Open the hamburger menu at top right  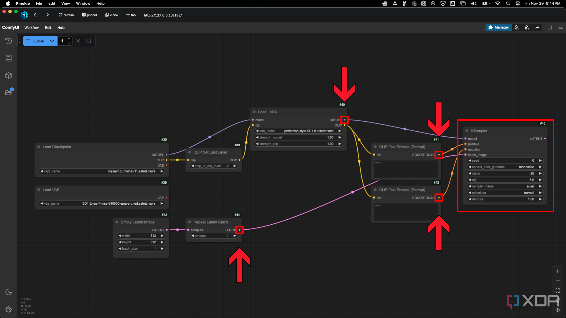[x=561, y=27]
